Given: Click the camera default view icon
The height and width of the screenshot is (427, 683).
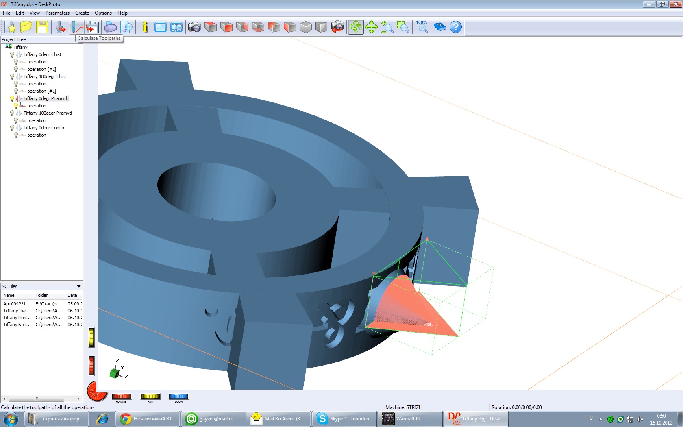Looking at the screenshot, I should click(194, 27).
